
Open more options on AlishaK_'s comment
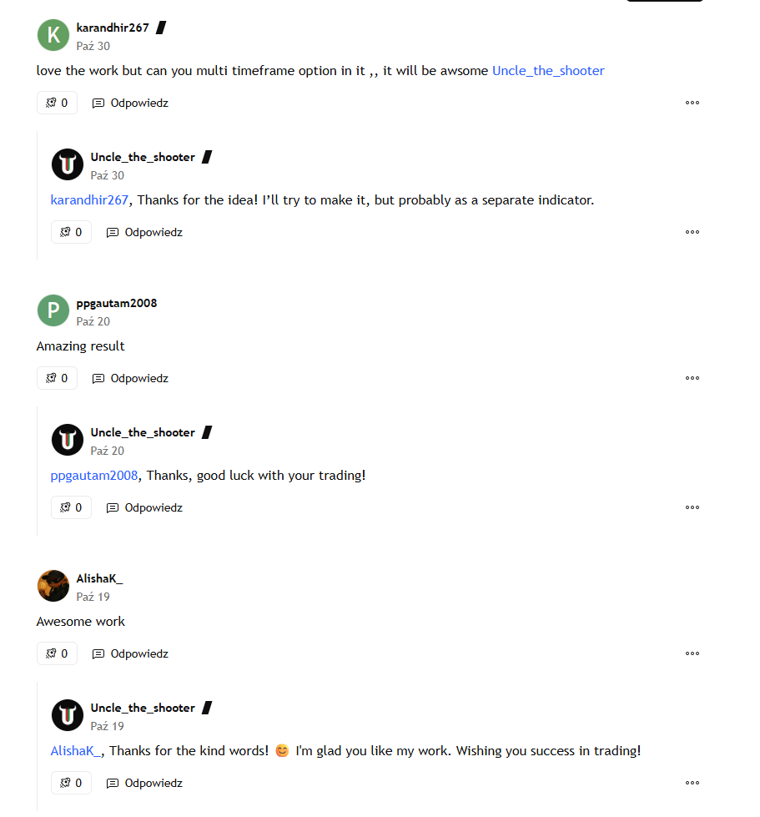pyautogui.click(x=692, y=653)
